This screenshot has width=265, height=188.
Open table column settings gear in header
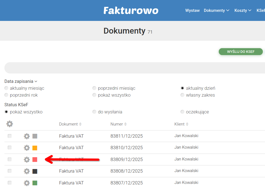[10, 124]
